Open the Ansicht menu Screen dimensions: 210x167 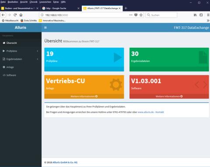(x=24, y=2)
